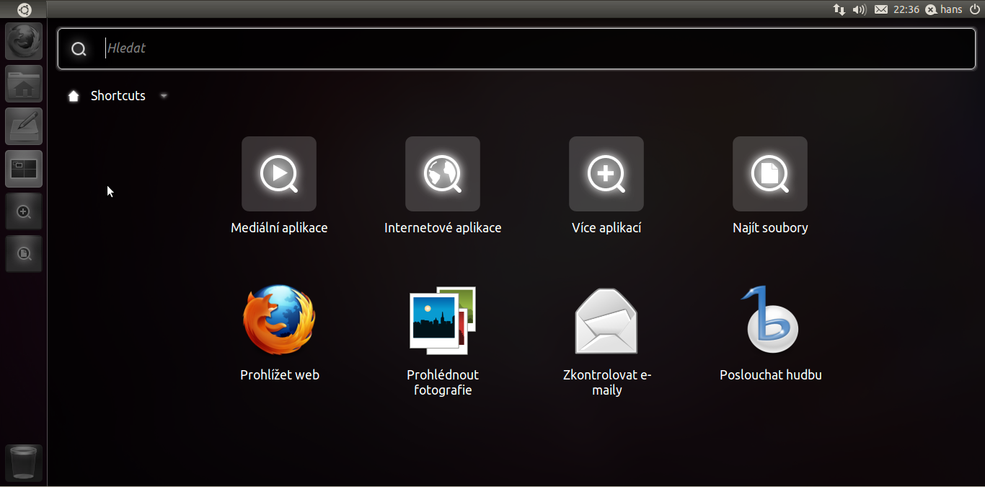Focus the Hledat search field
The height and width of the screenshot is (487, 985).
516,49
